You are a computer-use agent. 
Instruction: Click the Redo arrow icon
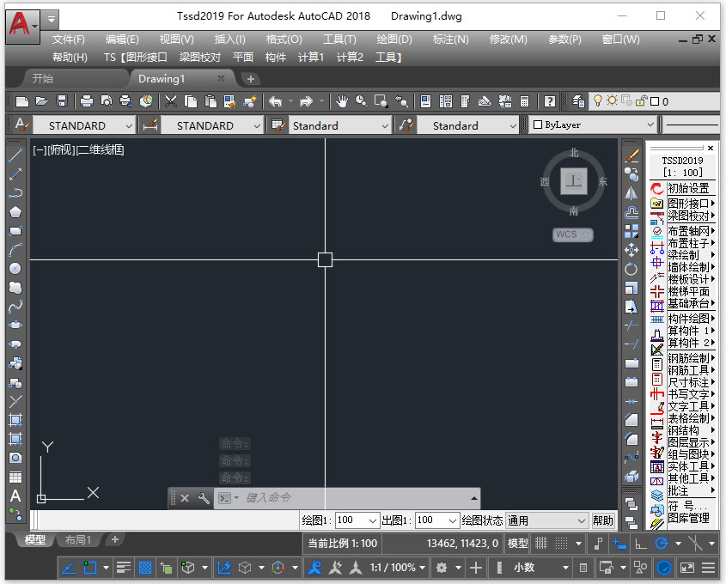coord(306,101)
